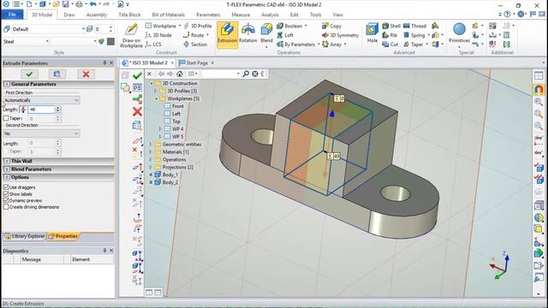The width and height of the screenshot is (548, 308).
Task: Click the dark gray color swatch in Style
Action: [110, 42]
